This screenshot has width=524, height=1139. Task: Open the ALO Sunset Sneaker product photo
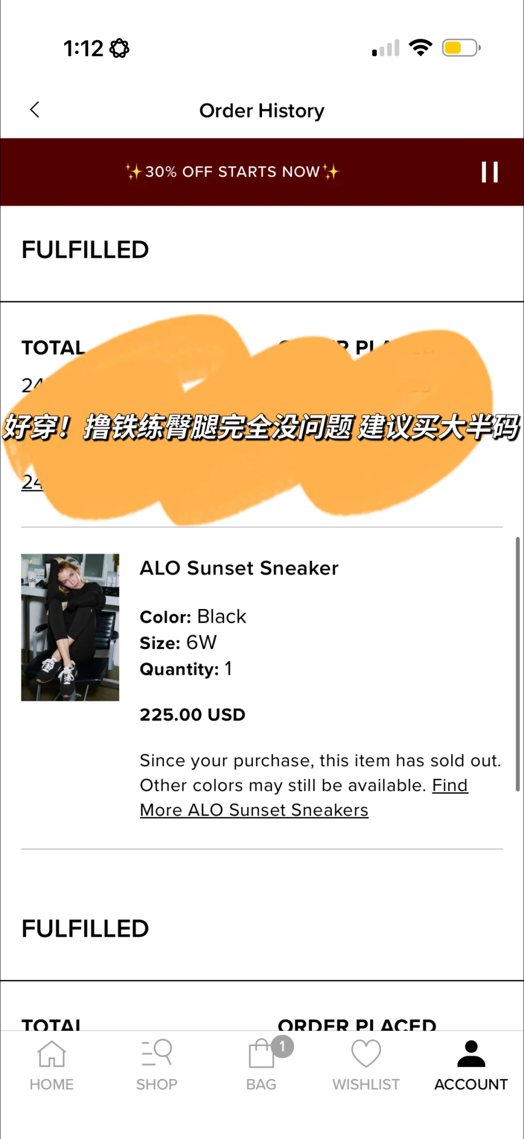click(70, 627)
